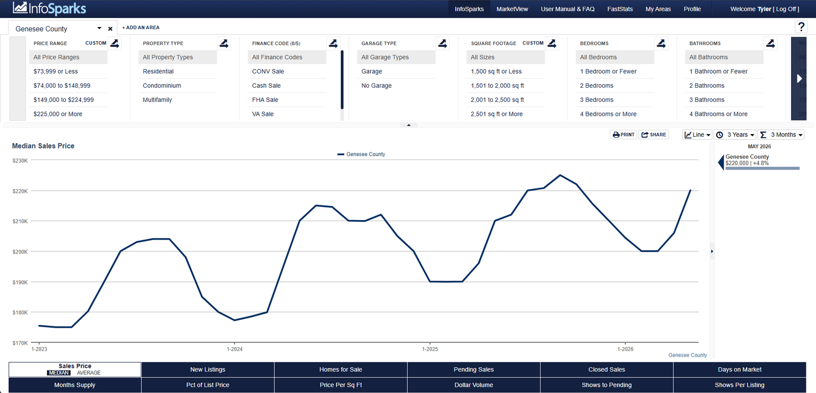816x393 pixels.
Task: Filter by Condominium property type
Action: [177, 86]
